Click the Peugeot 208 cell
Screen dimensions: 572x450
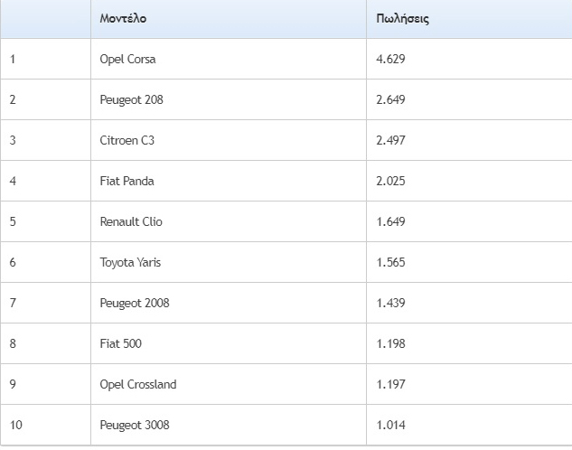click(131, 100)
